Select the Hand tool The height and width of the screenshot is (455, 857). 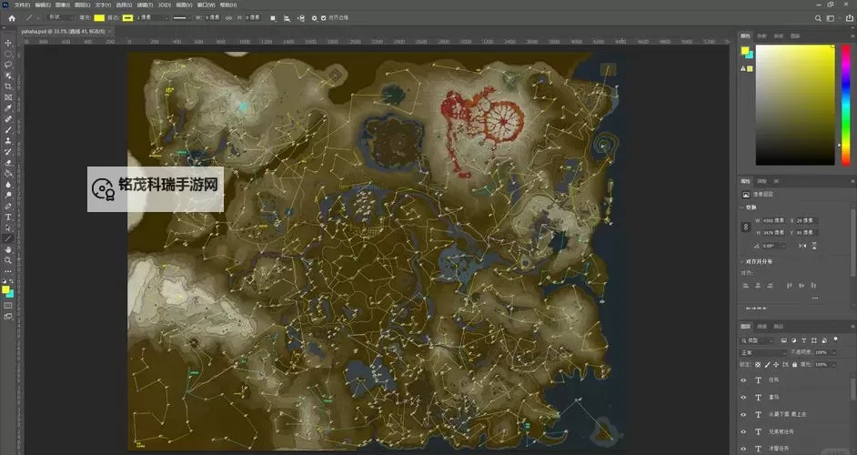point(8,248)
